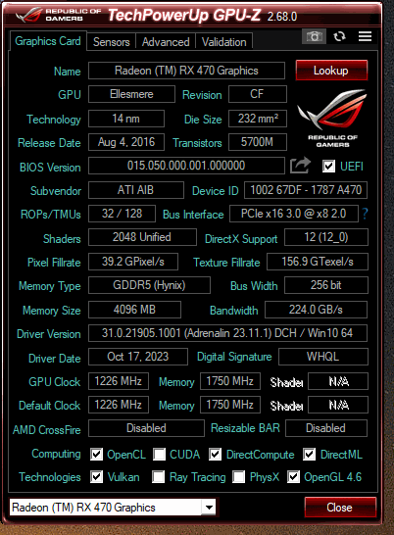Click the large Republic of Gamers logo
The image size is (394, 535).
click(x=332, y=118)
